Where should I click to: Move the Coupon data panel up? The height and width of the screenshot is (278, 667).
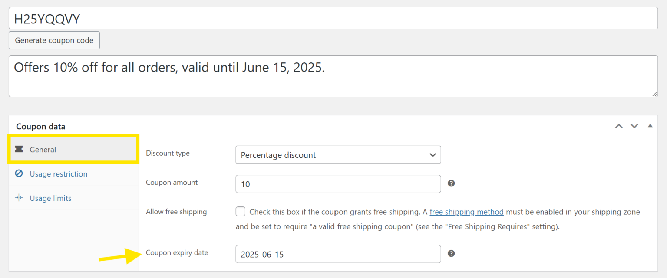pyautogui.click(x=619, y=126)
